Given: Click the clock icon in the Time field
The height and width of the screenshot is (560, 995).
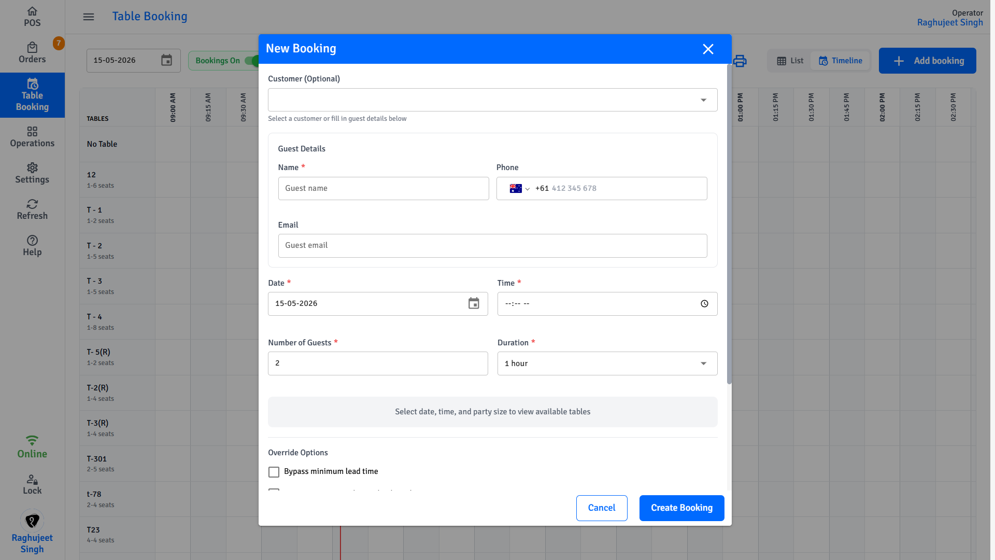Looking at the screenshot, I should [x=704, y=304].
